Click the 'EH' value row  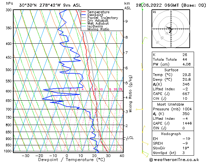click(x=173, y=139)
